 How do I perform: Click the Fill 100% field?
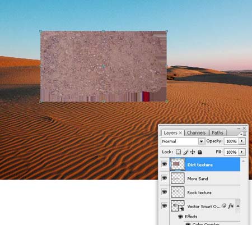pos(231,152)
